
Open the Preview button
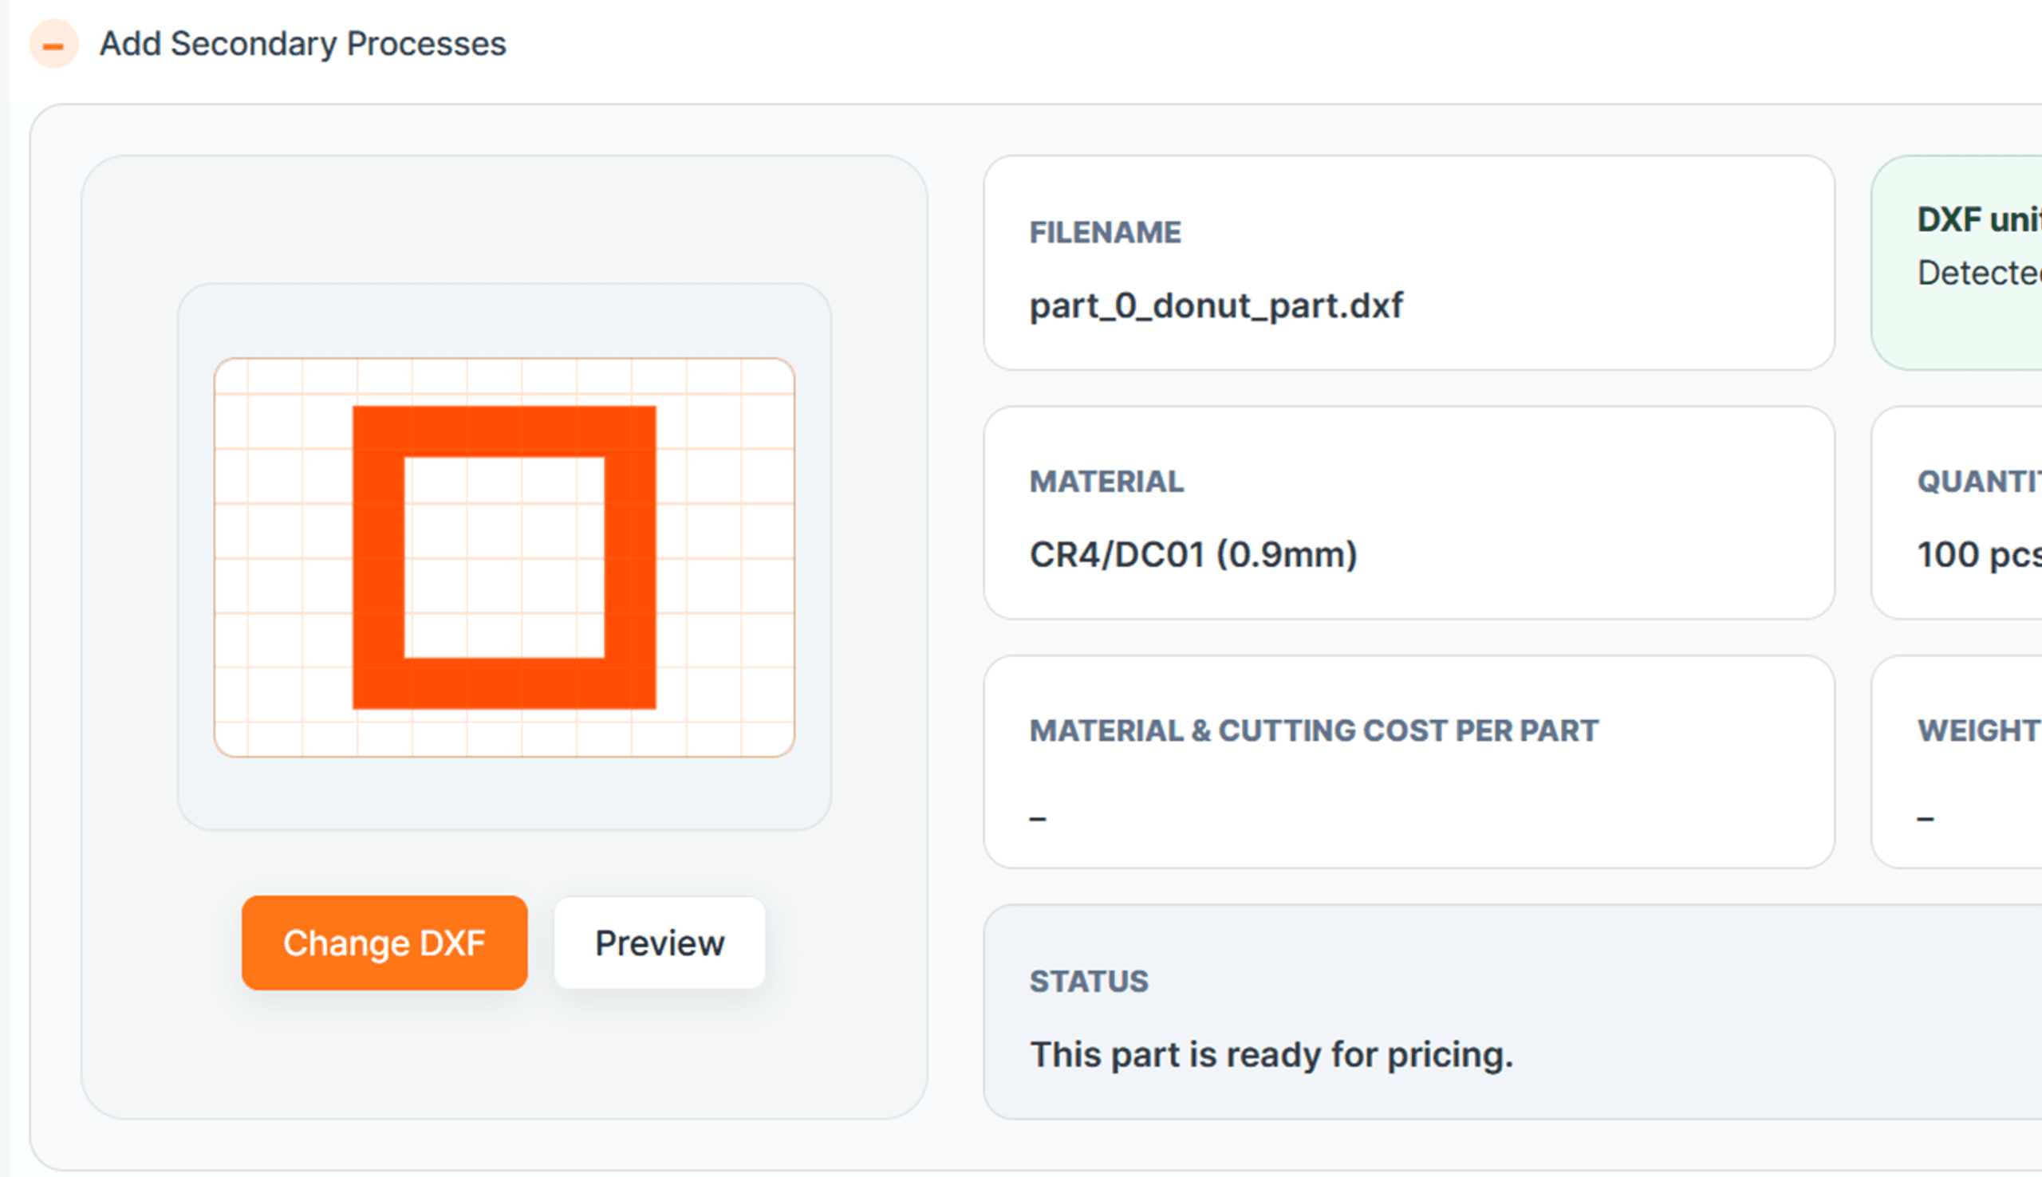[x=660, y=943]
